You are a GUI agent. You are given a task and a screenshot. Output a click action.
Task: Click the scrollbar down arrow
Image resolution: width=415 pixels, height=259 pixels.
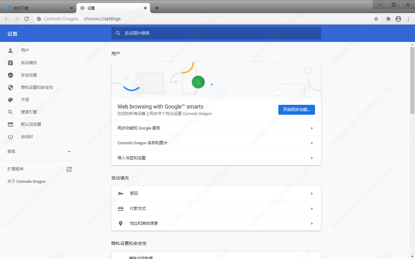(x=413, y=256)
